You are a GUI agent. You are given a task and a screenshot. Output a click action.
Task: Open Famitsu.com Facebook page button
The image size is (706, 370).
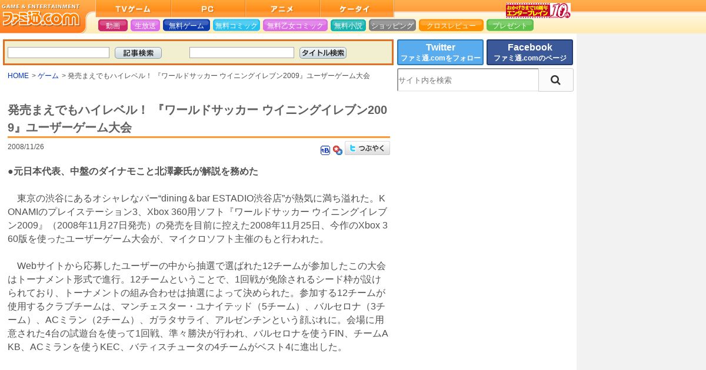click(x=530, y=52)
